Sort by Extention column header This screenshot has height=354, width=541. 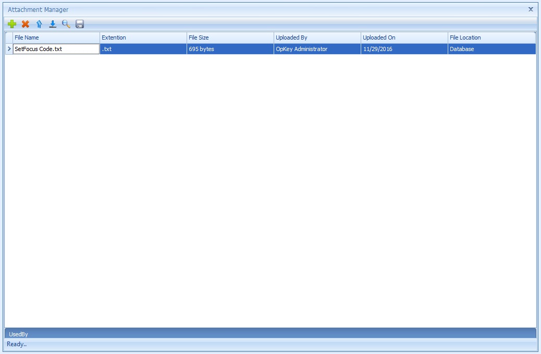143,37
